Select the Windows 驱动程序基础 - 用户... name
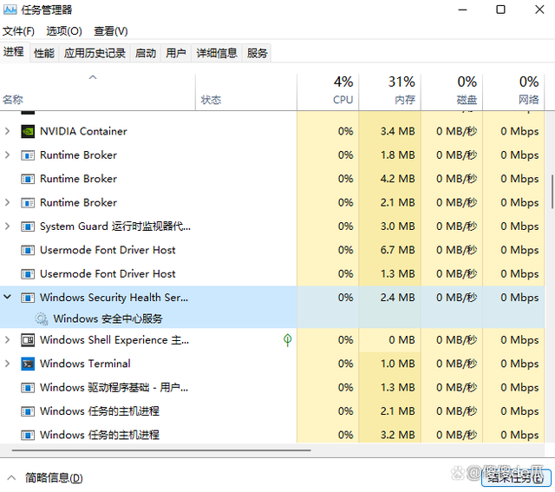 point(114,388)
